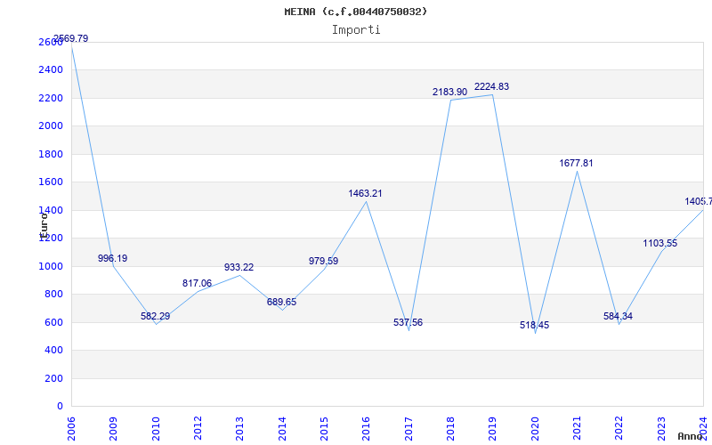The height and width of the screenshot is (445, 712).
Task: Click the x-axis year label 2012
Action: click(x=198, y=429)
